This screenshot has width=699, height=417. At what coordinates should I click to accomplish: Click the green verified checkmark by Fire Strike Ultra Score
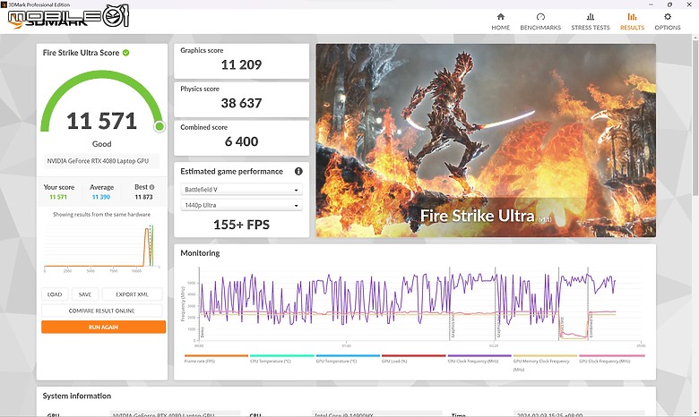click(126, 53)
